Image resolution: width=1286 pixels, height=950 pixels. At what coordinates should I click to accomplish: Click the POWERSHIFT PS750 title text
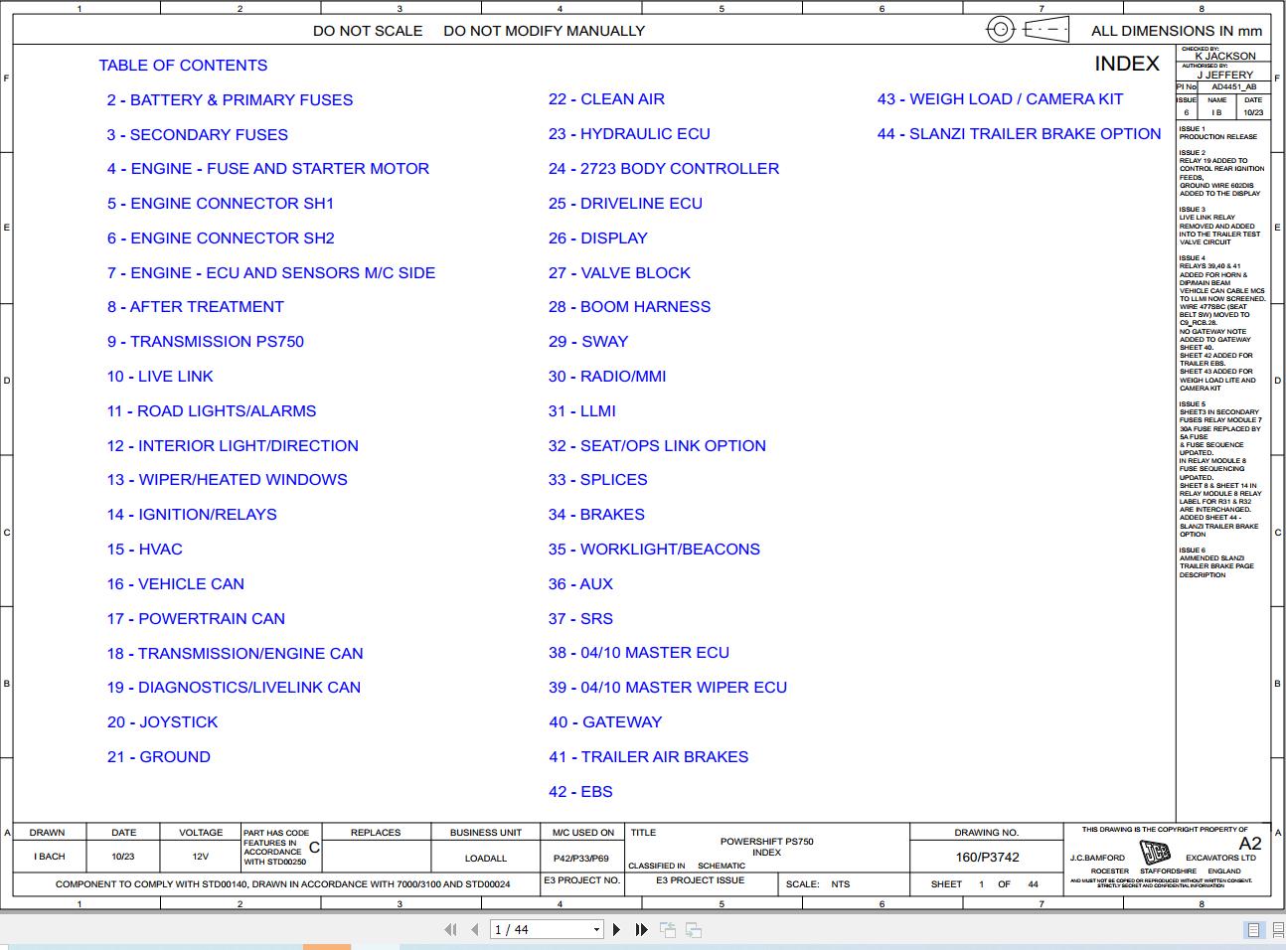click(767, 842)
